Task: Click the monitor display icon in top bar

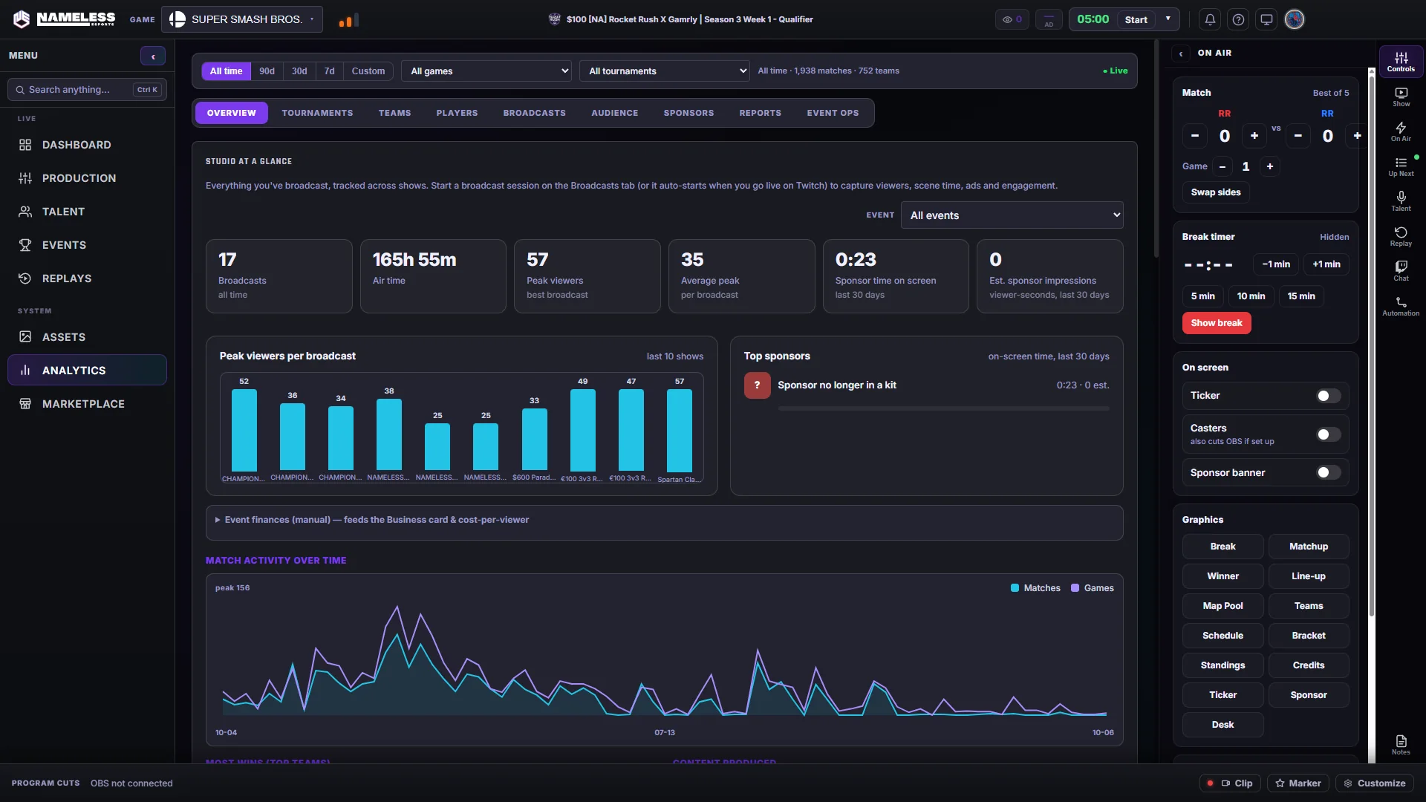Action: click(x=1266, y=19)
